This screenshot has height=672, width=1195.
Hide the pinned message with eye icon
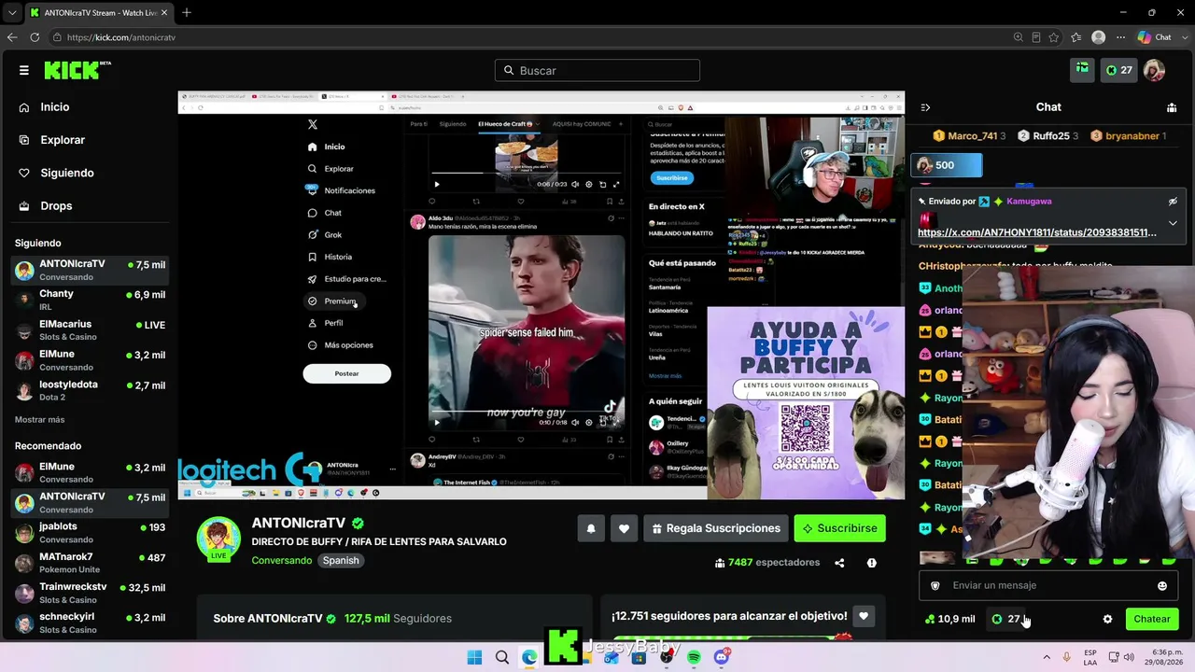(1173, 202)
